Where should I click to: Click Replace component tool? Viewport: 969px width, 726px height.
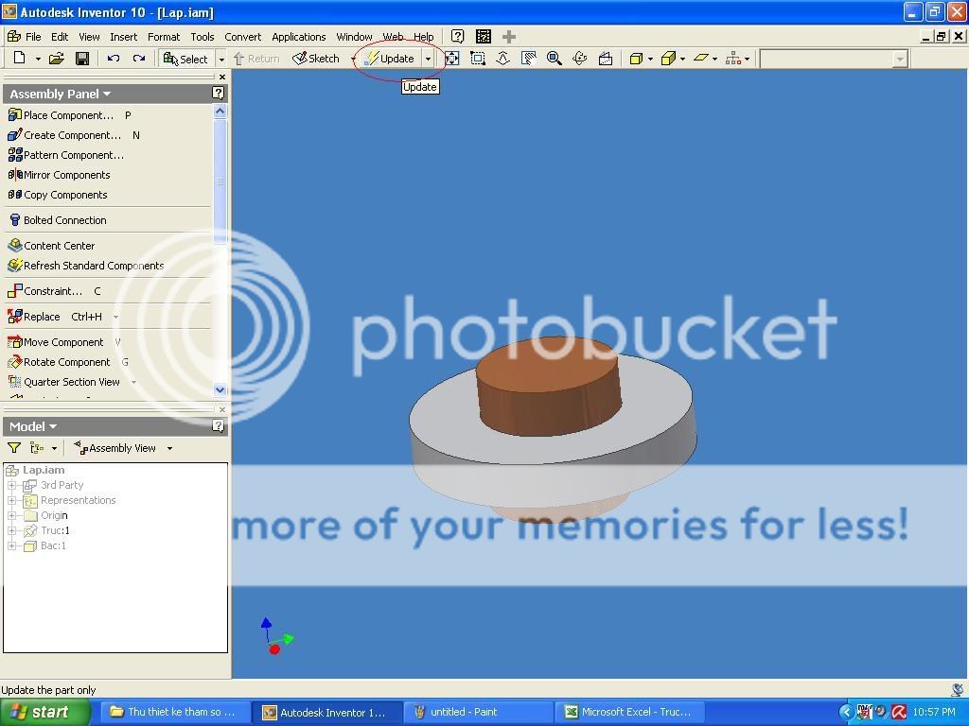34,316
